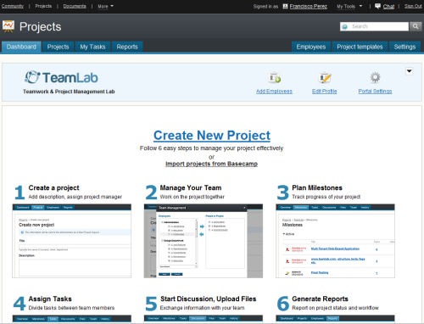Viewport: 424px width, 324px height.
Task: Click the Plan Milestones step thumbnail
Action: [335, 241]
